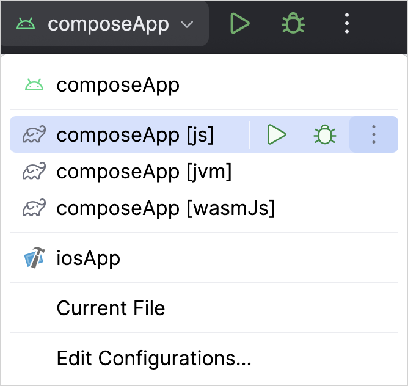The height and width of the screenshot is (386, 408).
Task: Select the Current File option
Action: pos(111,308)
